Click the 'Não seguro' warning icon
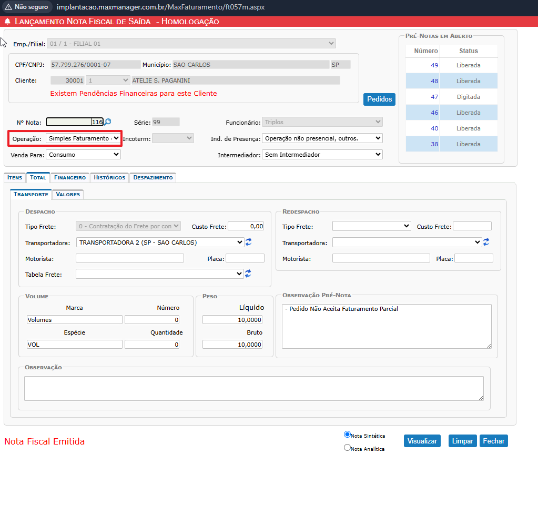 pyautogui.click(x=8, y=7)
